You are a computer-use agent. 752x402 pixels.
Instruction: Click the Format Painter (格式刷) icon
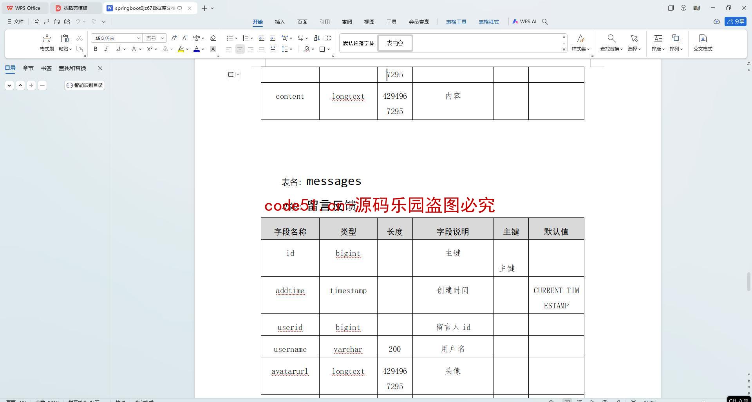coord(47,38)
